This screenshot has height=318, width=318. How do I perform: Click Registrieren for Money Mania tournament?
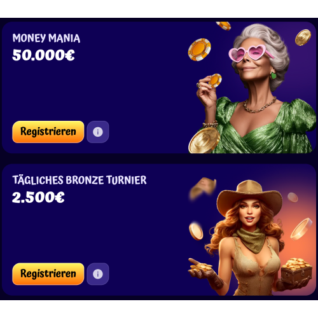click(x=48, y=132)
